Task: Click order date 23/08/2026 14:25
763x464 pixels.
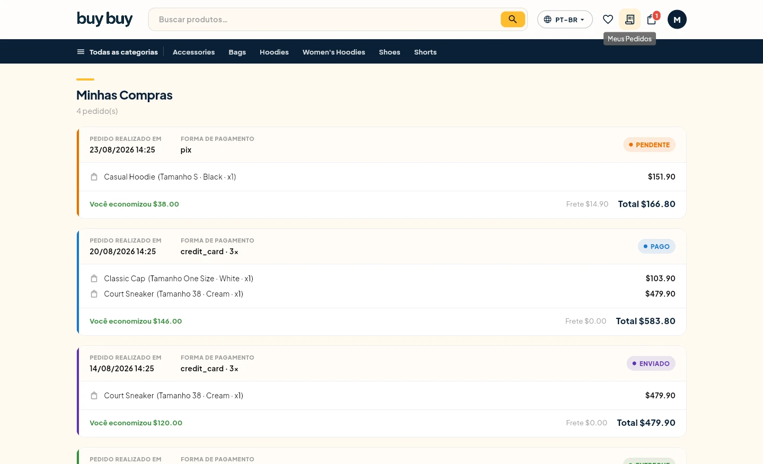Action: click(x=122, y=150)
